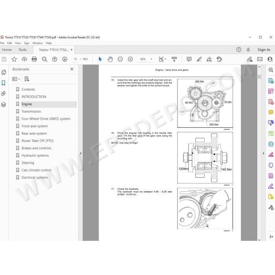Send file by email icon

coord(260,59)
